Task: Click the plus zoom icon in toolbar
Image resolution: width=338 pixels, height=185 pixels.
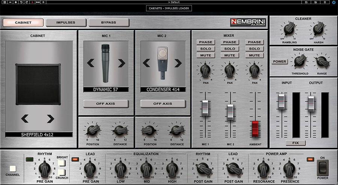Action: tap(16, 2)
